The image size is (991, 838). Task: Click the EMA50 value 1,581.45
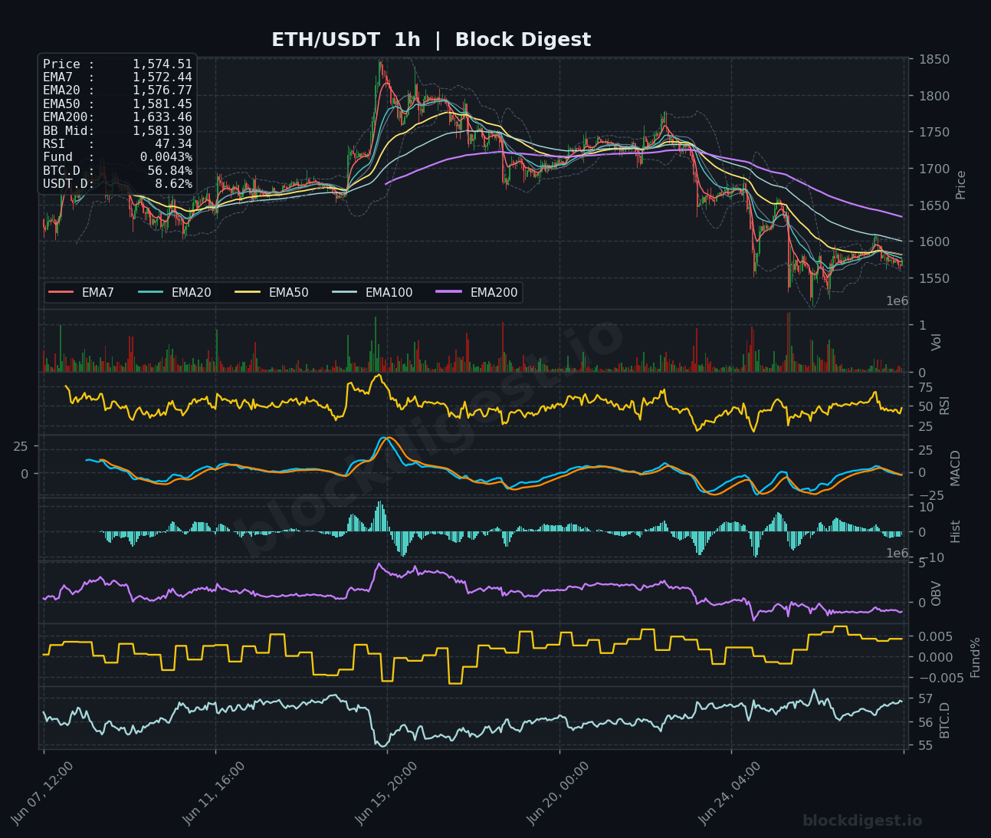click(162, 104)
